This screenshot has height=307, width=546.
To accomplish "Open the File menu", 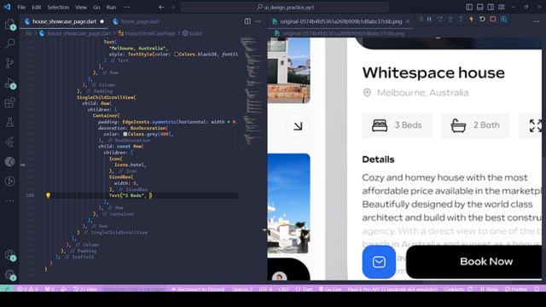I will (21, 7).
